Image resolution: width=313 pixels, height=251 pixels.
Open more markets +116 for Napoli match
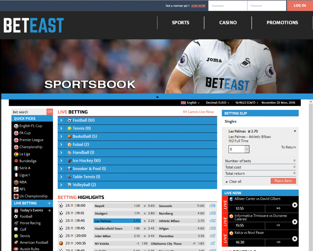[212, 206]
